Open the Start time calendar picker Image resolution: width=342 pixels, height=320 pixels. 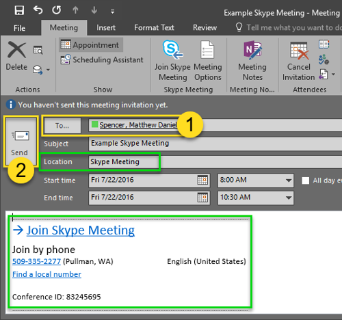[202, 180]
